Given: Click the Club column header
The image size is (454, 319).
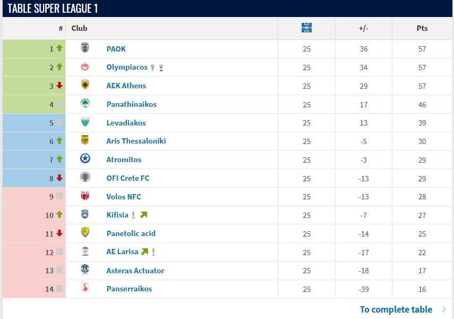Looking at the screenshot, I should tap(79, 28).
